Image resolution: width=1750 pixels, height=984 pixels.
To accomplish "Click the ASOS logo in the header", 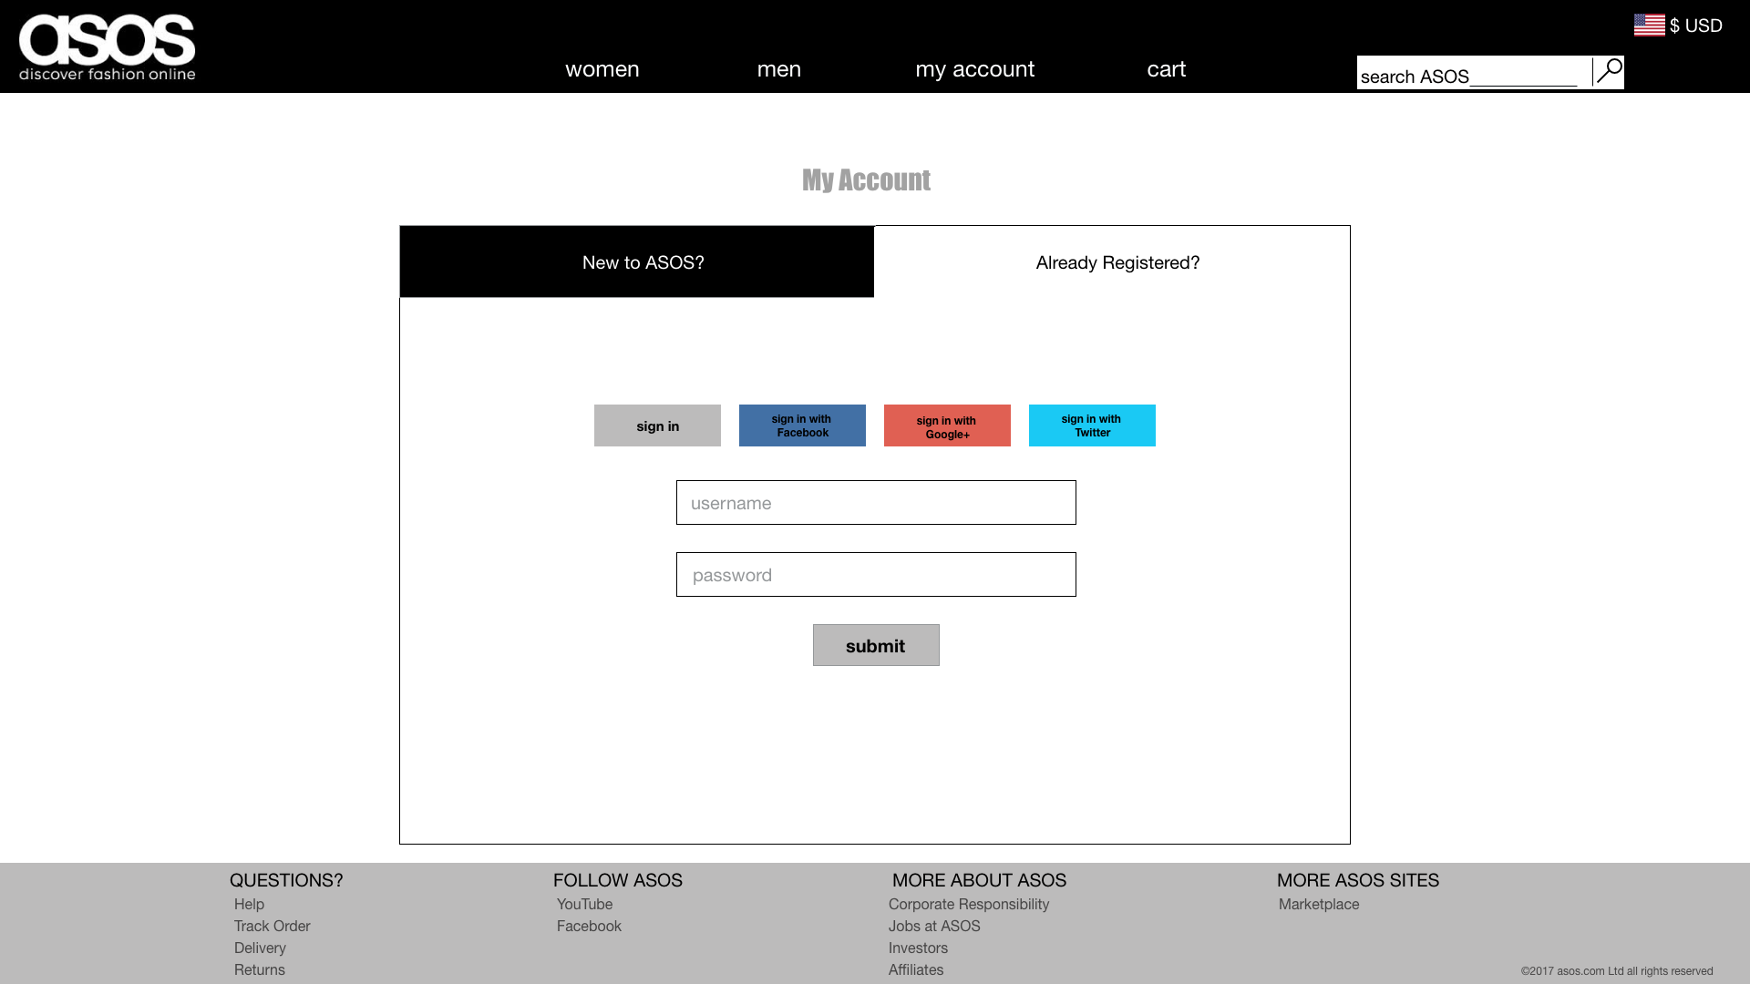I will (x=108, y=47).
